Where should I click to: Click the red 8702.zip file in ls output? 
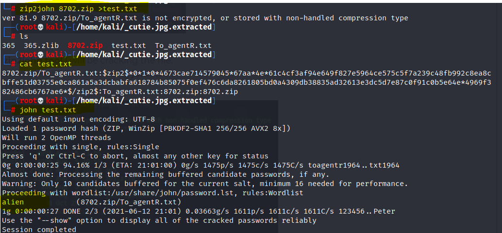(85, 46)
